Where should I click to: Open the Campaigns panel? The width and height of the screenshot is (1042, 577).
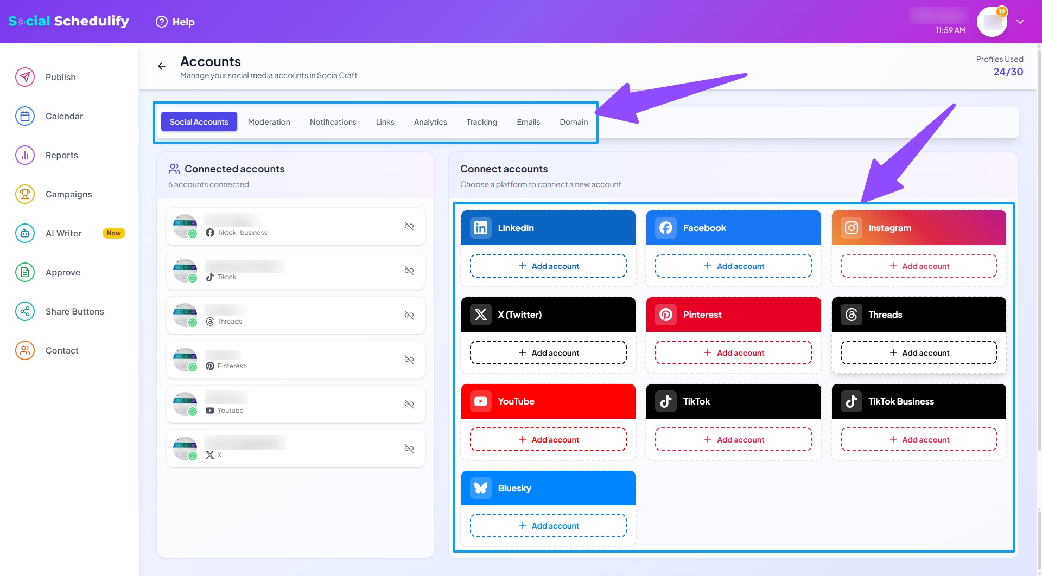pos(68,194)
